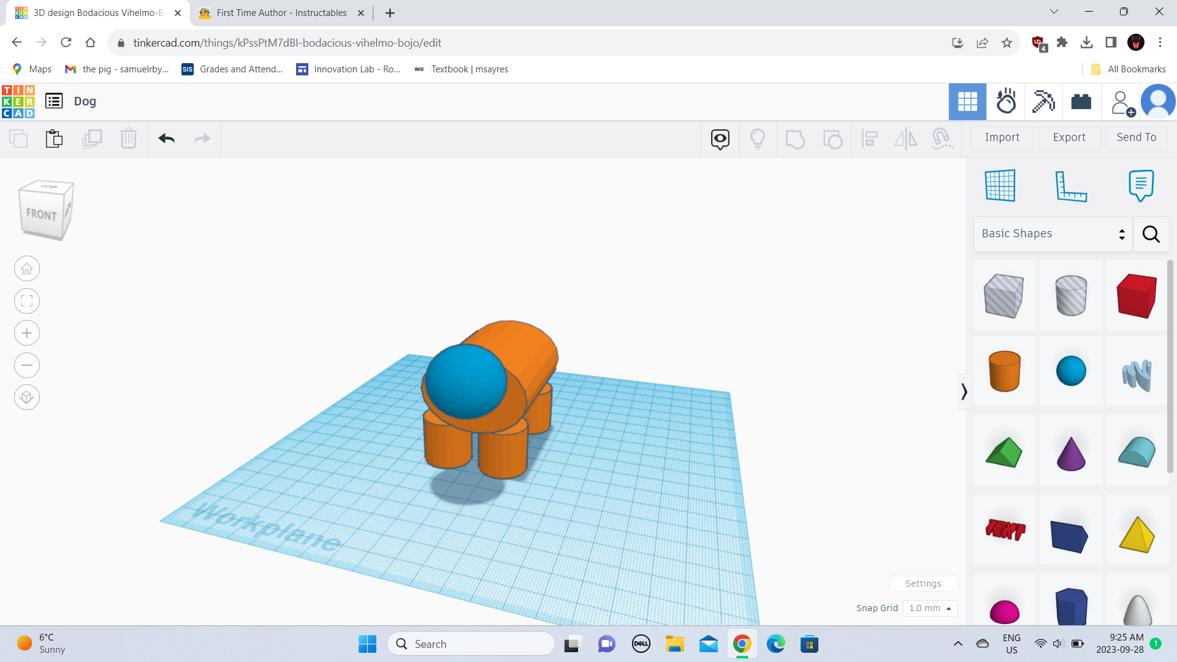Viewport: 1177px width, 662px height.
Task: Open the Snap Grid measurement dropdown
Action: (931, 608)
